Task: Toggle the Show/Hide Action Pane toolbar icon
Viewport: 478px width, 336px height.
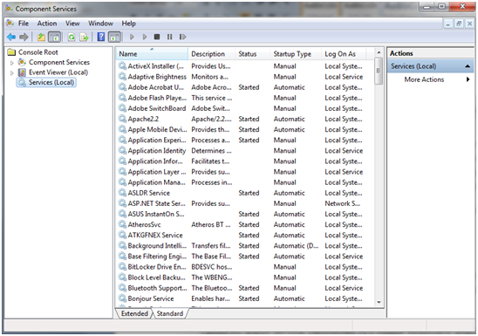Action: pyautogui.click(x=114, y=37)
